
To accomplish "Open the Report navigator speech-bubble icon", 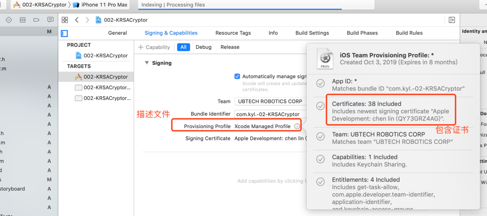I will click(50, 20).
